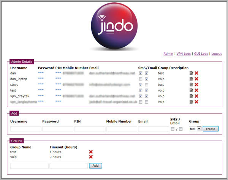
Task: Enable SMS checkbox for dan_laptop
Action: (x=140, y=79)
